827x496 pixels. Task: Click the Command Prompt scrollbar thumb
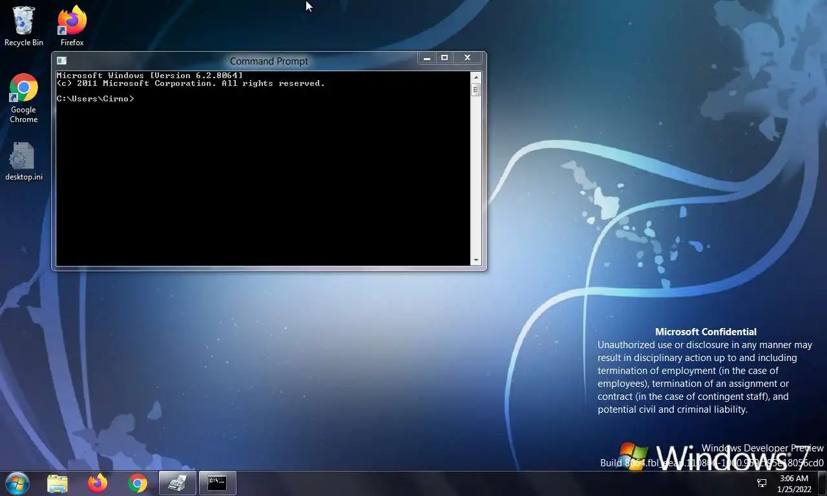point(476,90)
